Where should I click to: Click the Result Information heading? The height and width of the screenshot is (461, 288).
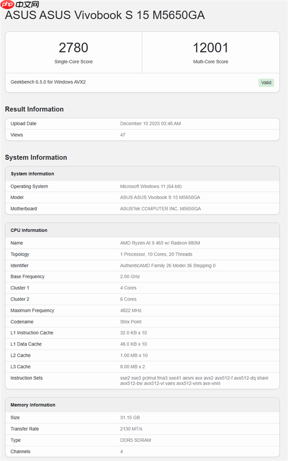34,109
